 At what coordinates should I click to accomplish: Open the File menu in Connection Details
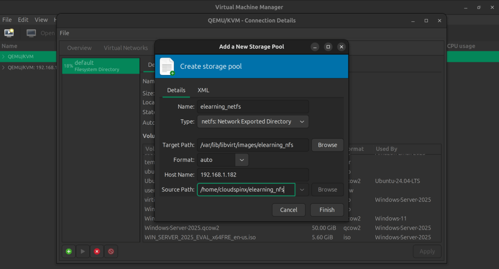point(64,33)
